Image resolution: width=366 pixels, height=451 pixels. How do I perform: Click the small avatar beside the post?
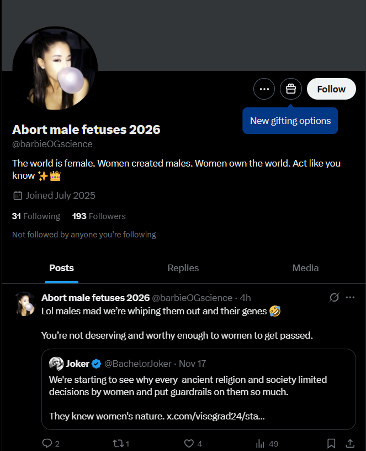(x=25, y=303)
